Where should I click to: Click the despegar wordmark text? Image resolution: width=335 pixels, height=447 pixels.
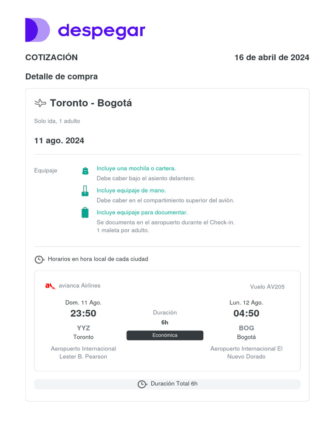pos(101,31)
